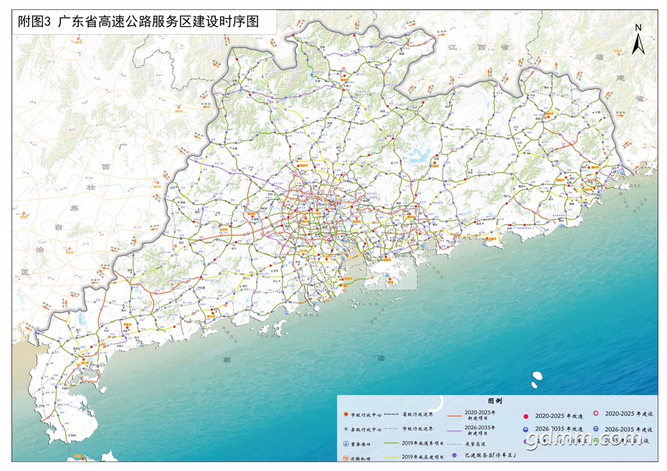Click the map title 附图3 广东省高速公路服务区建设时序图
This screenshot has width=667, height=471.
[x=138, y=21]
